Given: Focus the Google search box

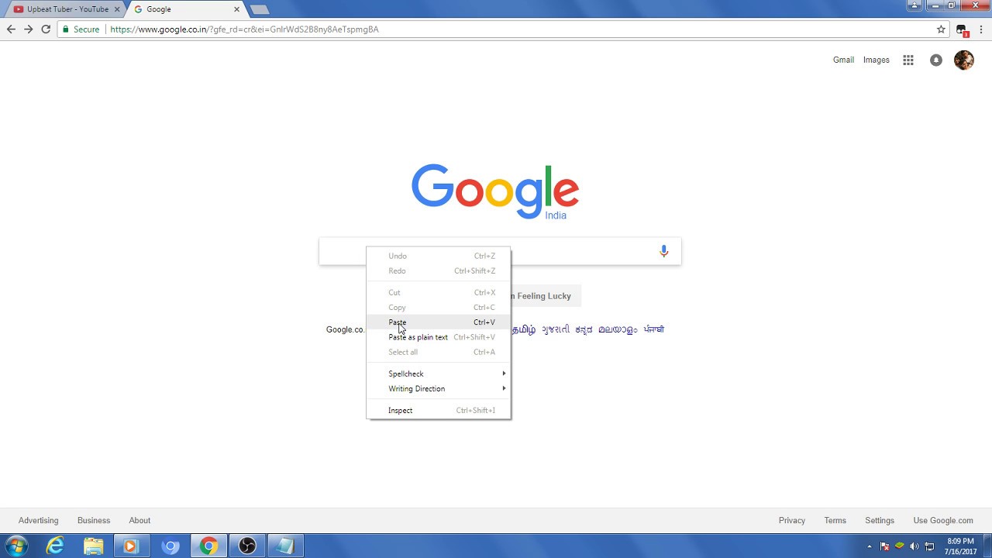Looking at the screenshot, I should click(500, 251).
